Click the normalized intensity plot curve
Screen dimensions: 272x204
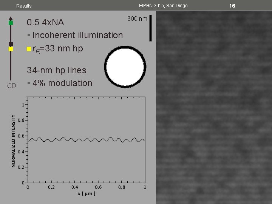pos(87,140)
